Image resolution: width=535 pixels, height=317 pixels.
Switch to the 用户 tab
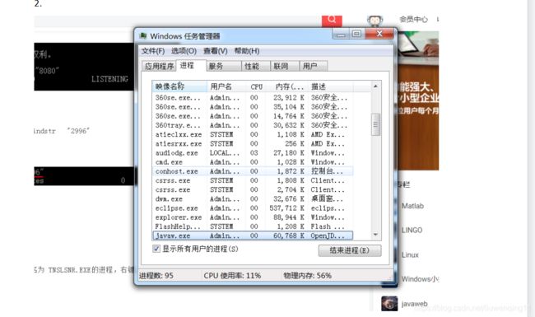click(314, 66)
